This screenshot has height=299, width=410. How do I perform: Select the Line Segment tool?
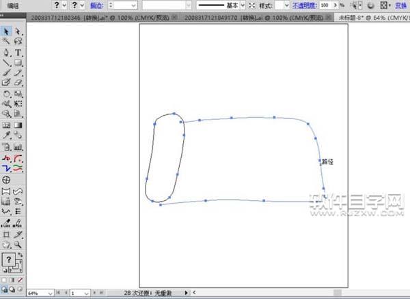pyautogui.click(x=6, y=63)
